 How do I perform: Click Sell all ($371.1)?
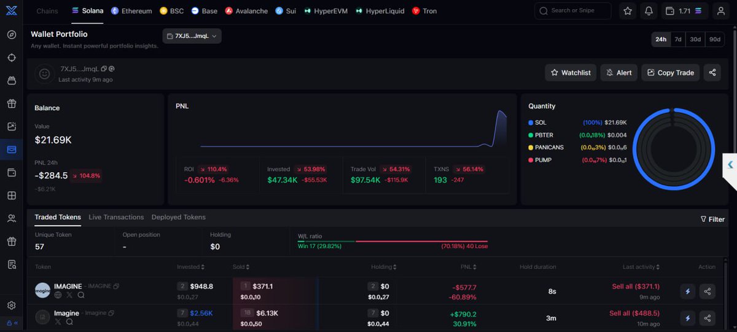pos(636,286)
